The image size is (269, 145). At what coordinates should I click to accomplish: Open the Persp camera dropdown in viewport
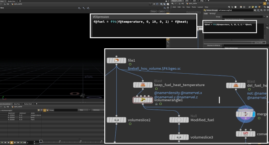pos(153,11)
